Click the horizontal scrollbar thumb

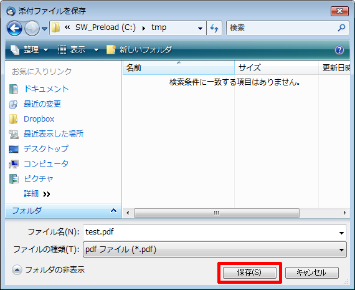(x=217, y=213)
